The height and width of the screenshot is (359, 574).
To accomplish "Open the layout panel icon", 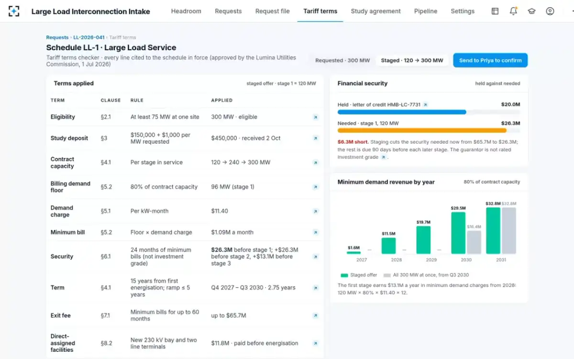I will pyautogui.click(x=495, y=11).
